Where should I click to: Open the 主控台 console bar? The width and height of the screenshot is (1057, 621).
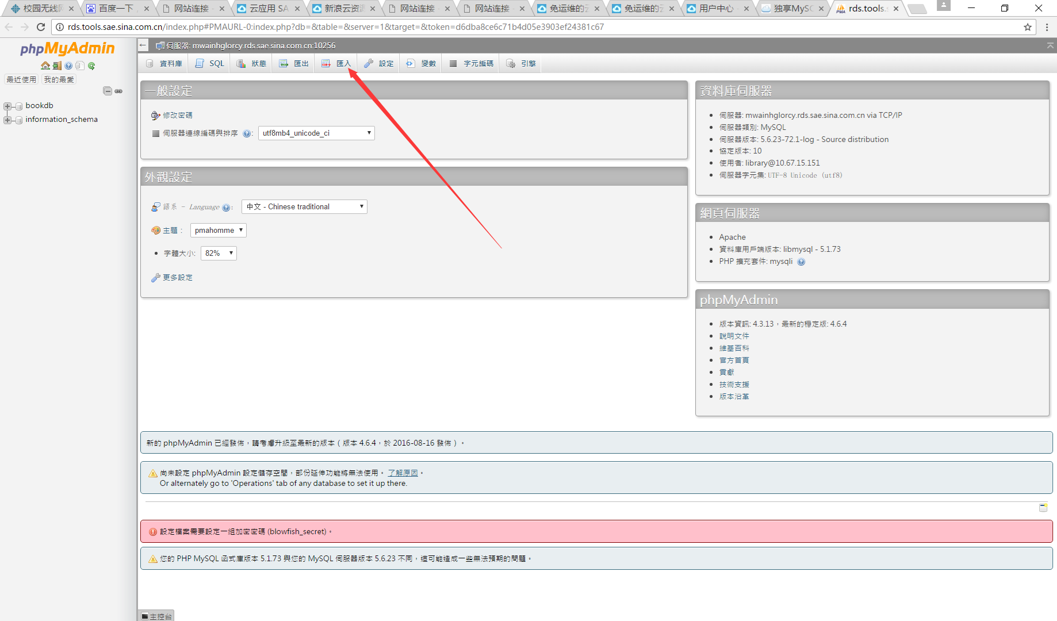tap(156, 616)
